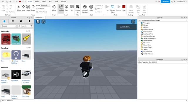Open the chat icon in viewport
This screenshot has height=106, width=188.
tap(43, 21)
